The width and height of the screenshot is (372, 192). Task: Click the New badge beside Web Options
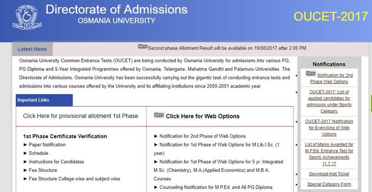(159, 115)
